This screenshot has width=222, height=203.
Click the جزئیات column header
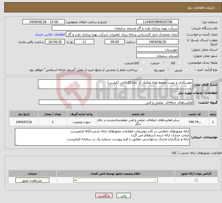pos(32,173)
